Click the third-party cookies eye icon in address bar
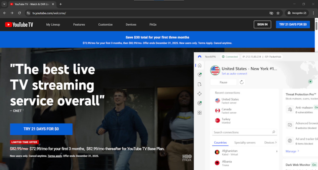 pos(271,13)
